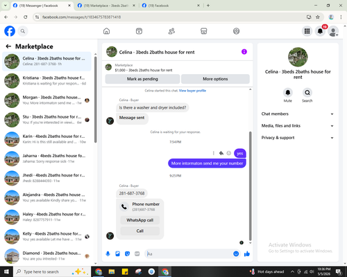Open more options dots on 'yes' message
This screenshot has width=347, height=277.
213,153
